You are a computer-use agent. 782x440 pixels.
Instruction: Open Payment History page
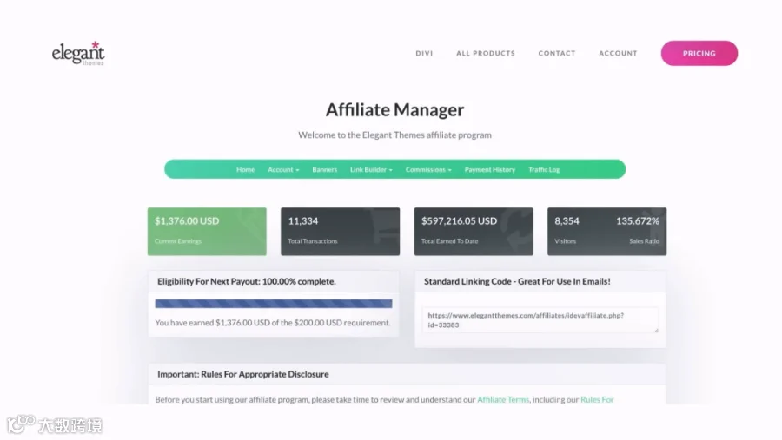coord(490,169)
